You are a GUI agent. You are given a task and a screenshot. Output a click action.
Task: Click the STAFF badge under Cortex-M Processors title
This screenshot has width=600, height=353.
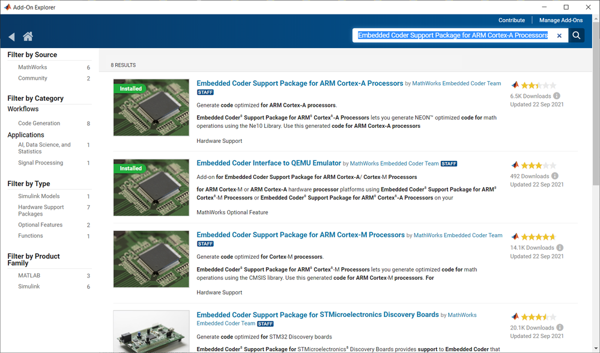205,244
